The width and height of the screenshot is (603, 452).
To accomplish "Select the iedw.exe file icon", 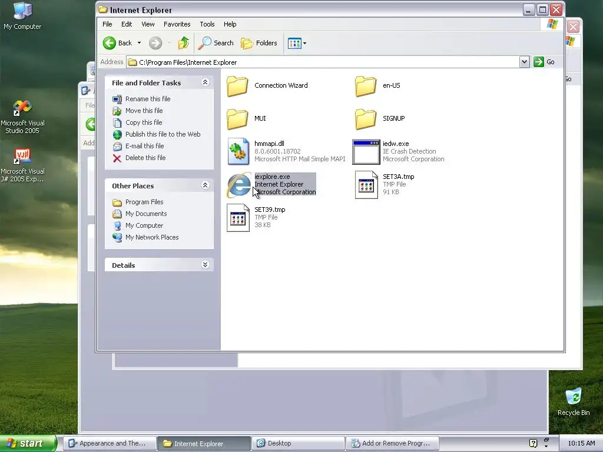I will pos(366,152).
